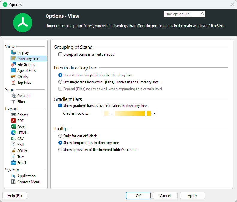Screen dimensions: 237x202
Task: Click the File Groups icon
Action: point(13,64)
